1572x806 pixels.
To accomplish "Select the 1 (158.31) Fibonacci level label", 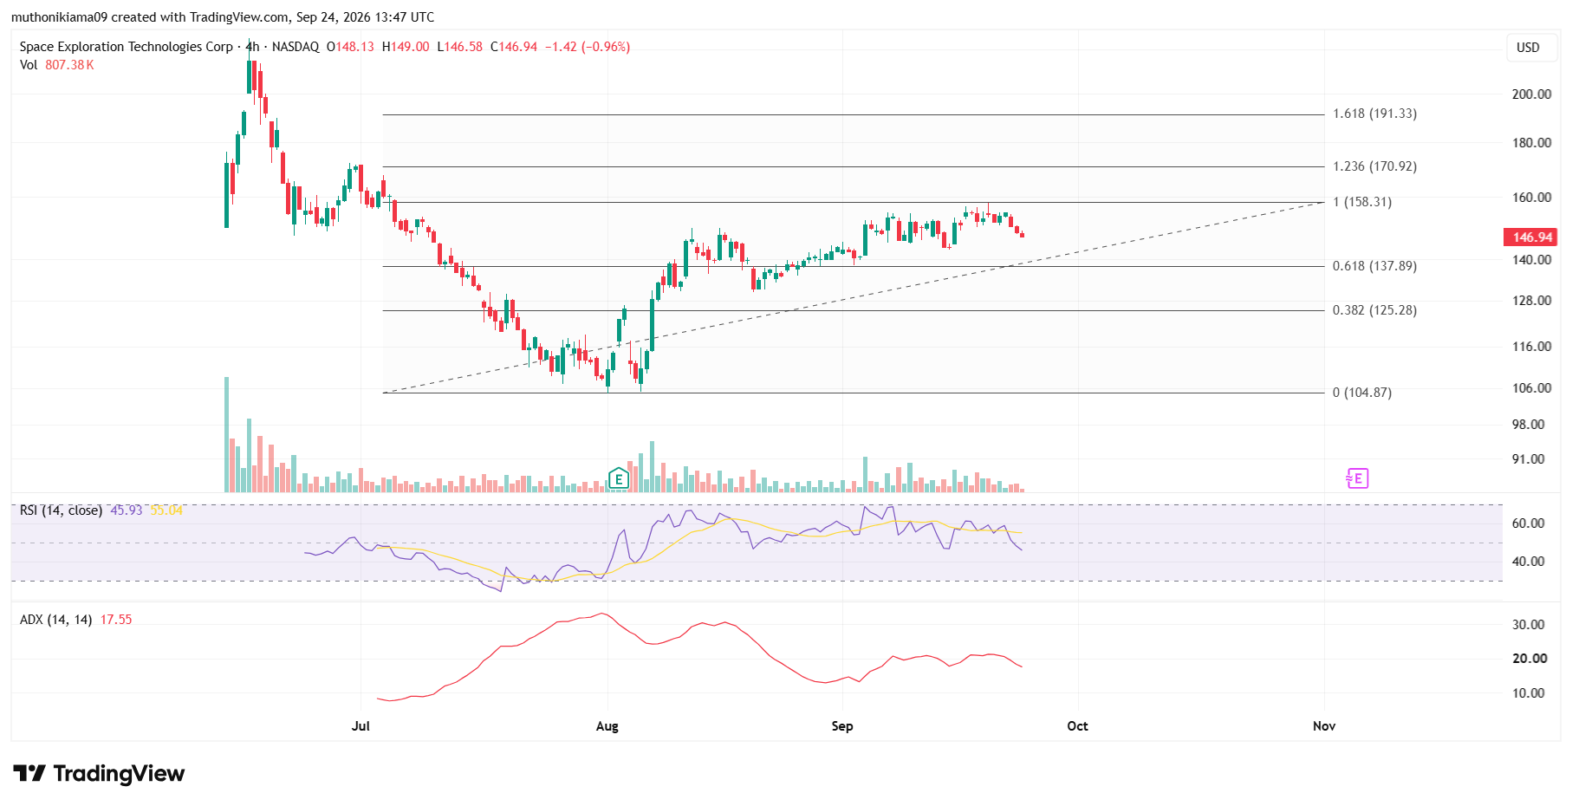I will tap(1362, 202).
